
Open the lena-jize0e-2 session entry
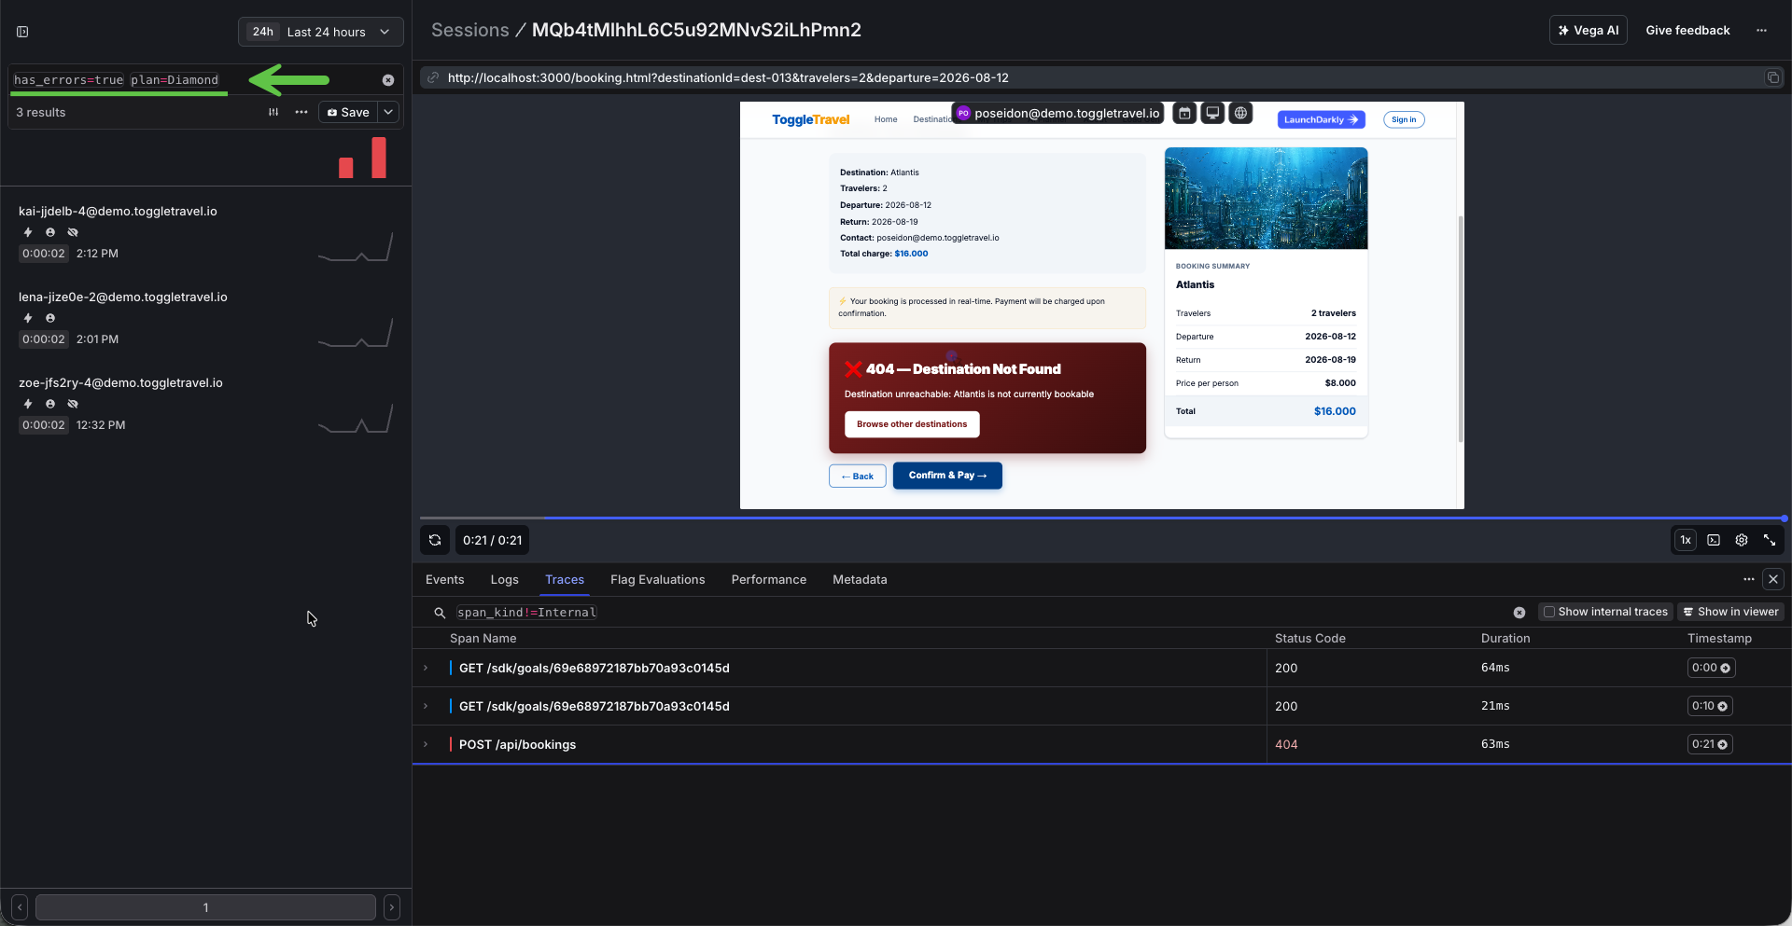click(206, 318)
